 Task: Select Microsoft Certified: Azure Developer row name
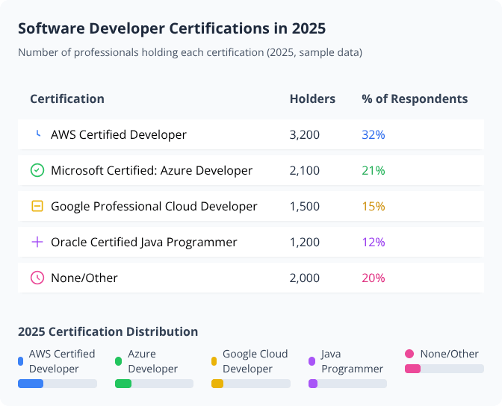152,170
